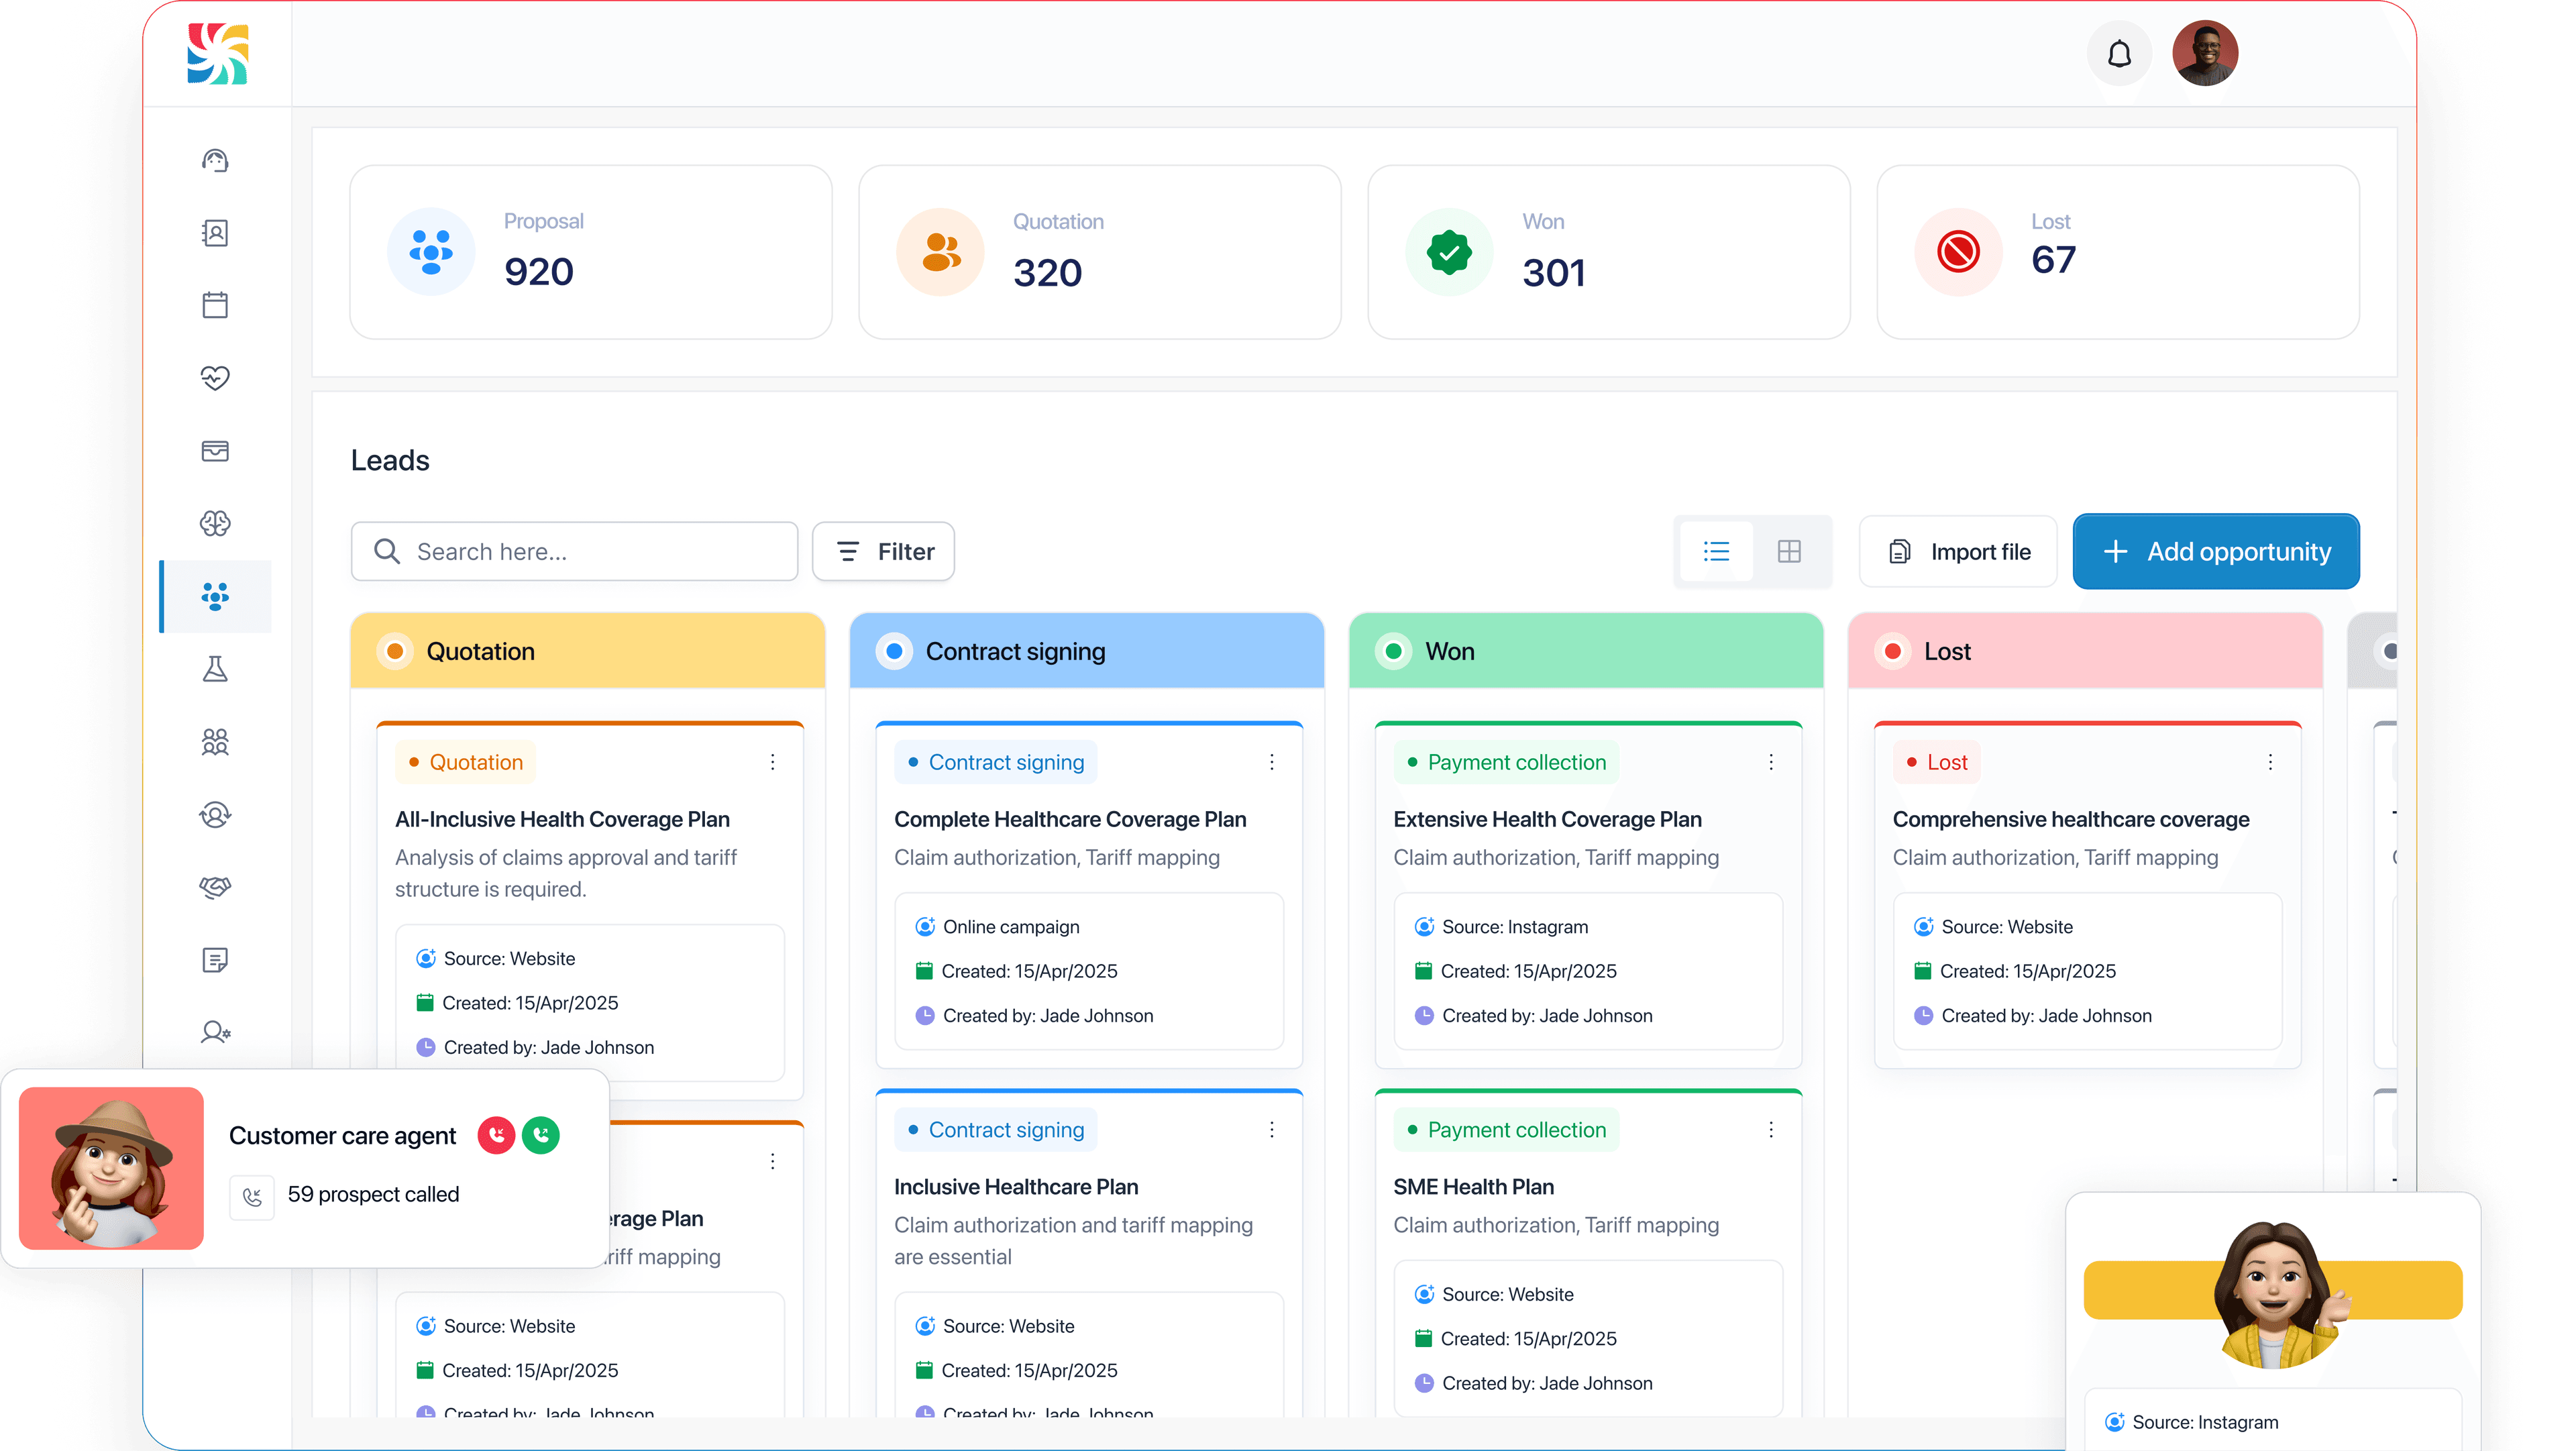Switch to list view toggle
The image size is (2576, 1451).
click(x=1716, y=551)
